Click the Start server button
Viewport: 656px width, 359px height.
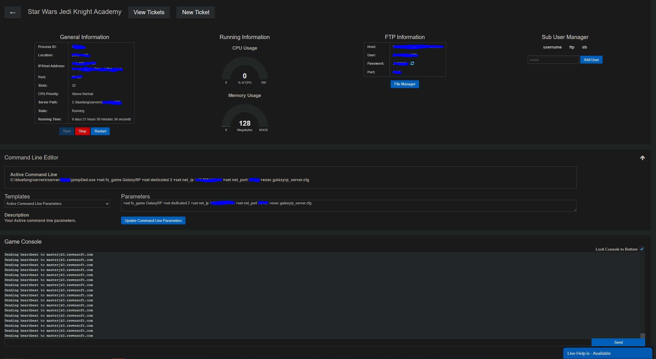click(67, 131)
